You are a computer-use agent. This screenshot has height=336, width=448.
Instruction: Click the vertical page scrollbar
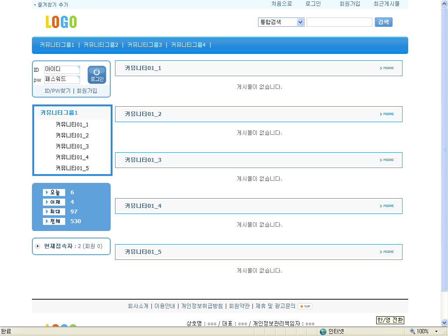[444, 149]
